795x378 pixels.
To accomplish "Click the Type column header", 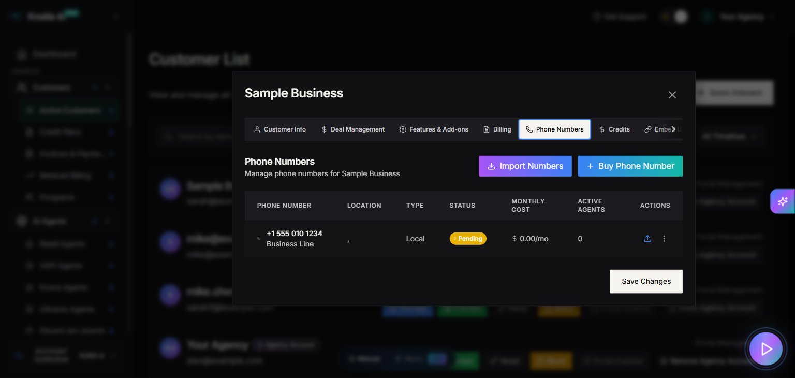I will tap(415, 206).
